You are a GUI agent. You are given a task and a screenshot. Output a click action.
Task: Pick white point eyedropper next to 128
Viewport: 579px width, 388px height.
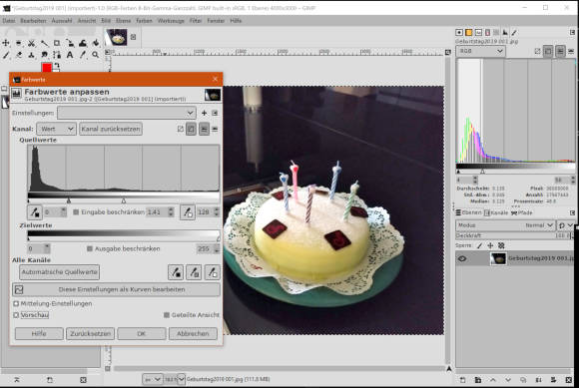coord(188,212)
